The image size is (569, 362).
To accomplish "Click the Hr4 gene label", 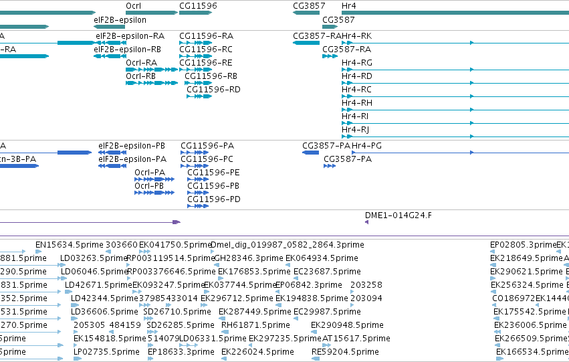I will pyautogui.click(x=349, y=6).
